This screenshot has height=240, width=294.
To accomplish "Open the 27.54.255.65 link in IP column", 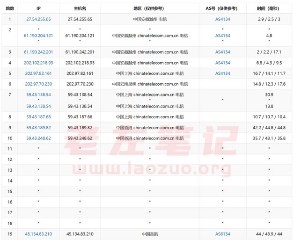I will pyautogui.click(x=38, y=20).
